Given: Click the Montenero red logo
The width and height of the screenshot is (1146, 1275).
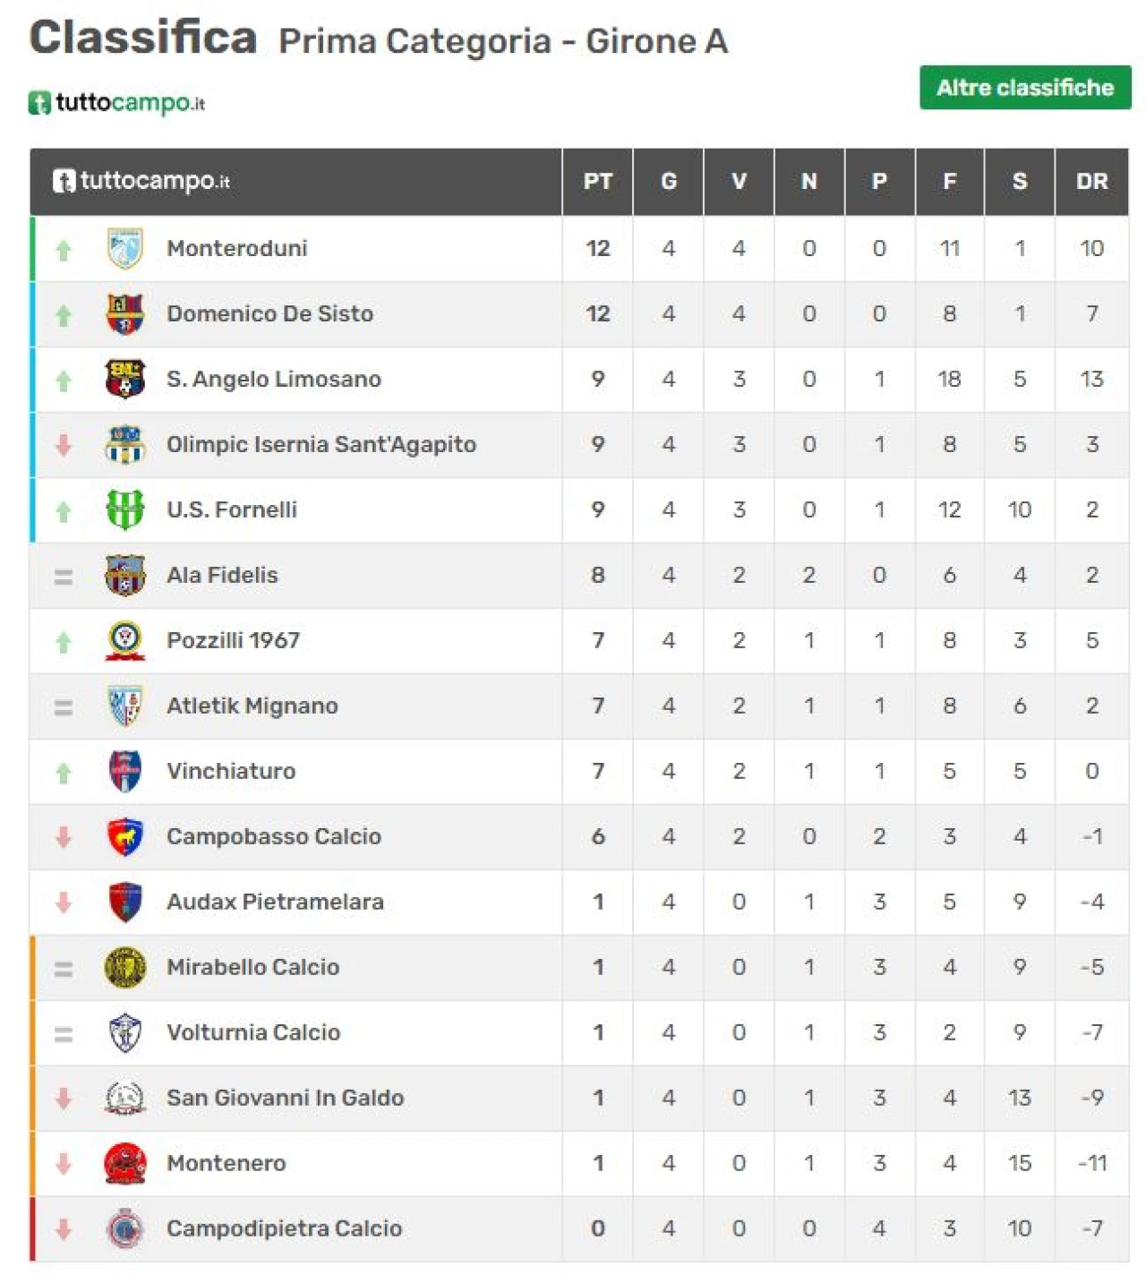Looking at the screenshot, I should coord(125,1163).
